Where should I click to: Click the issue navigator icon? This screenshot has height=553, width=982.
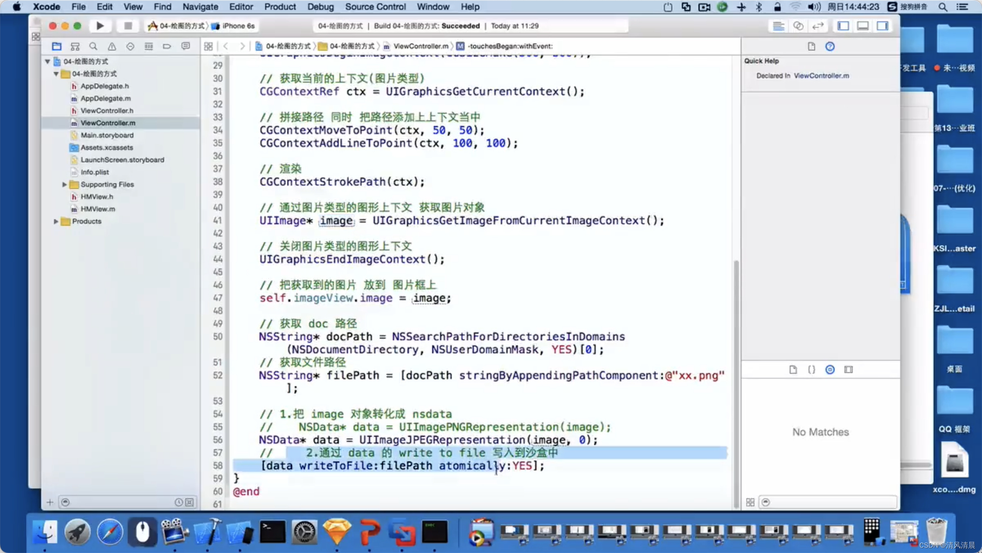(x=112, y=46)
